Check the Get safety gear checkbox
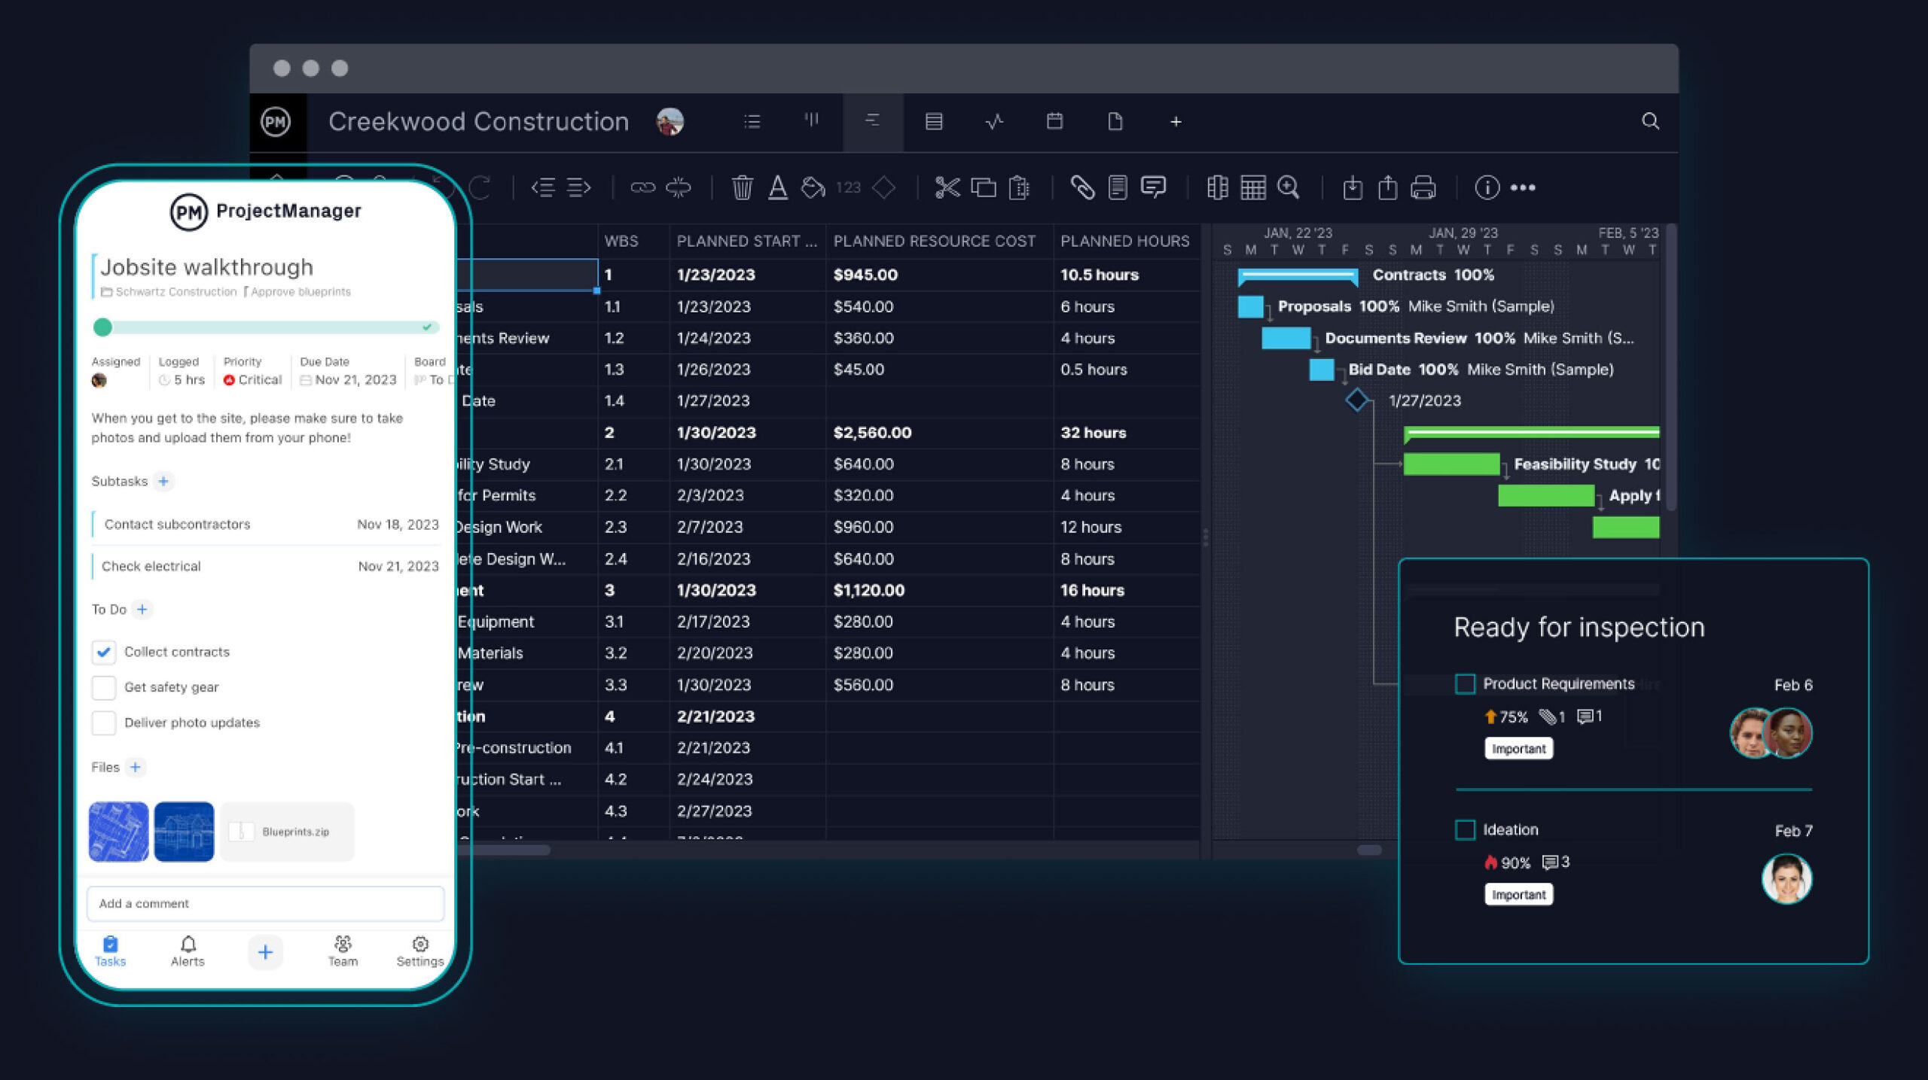The image size is (1928, 1080). pyautogui.click(x=103, y=687)
